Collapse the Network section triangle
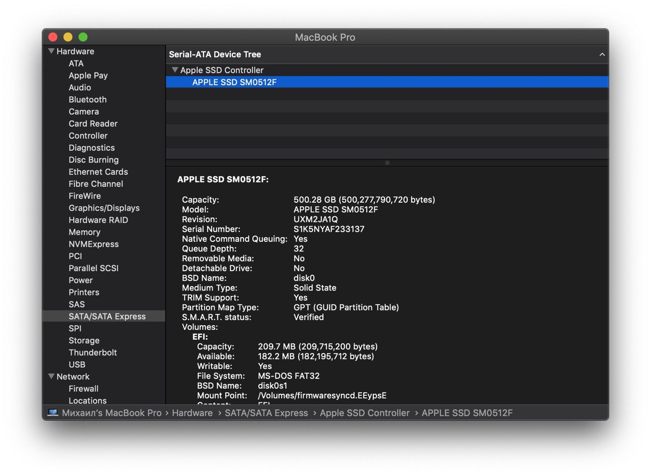This screenshot has width=651, height=476. coord(51,376)
